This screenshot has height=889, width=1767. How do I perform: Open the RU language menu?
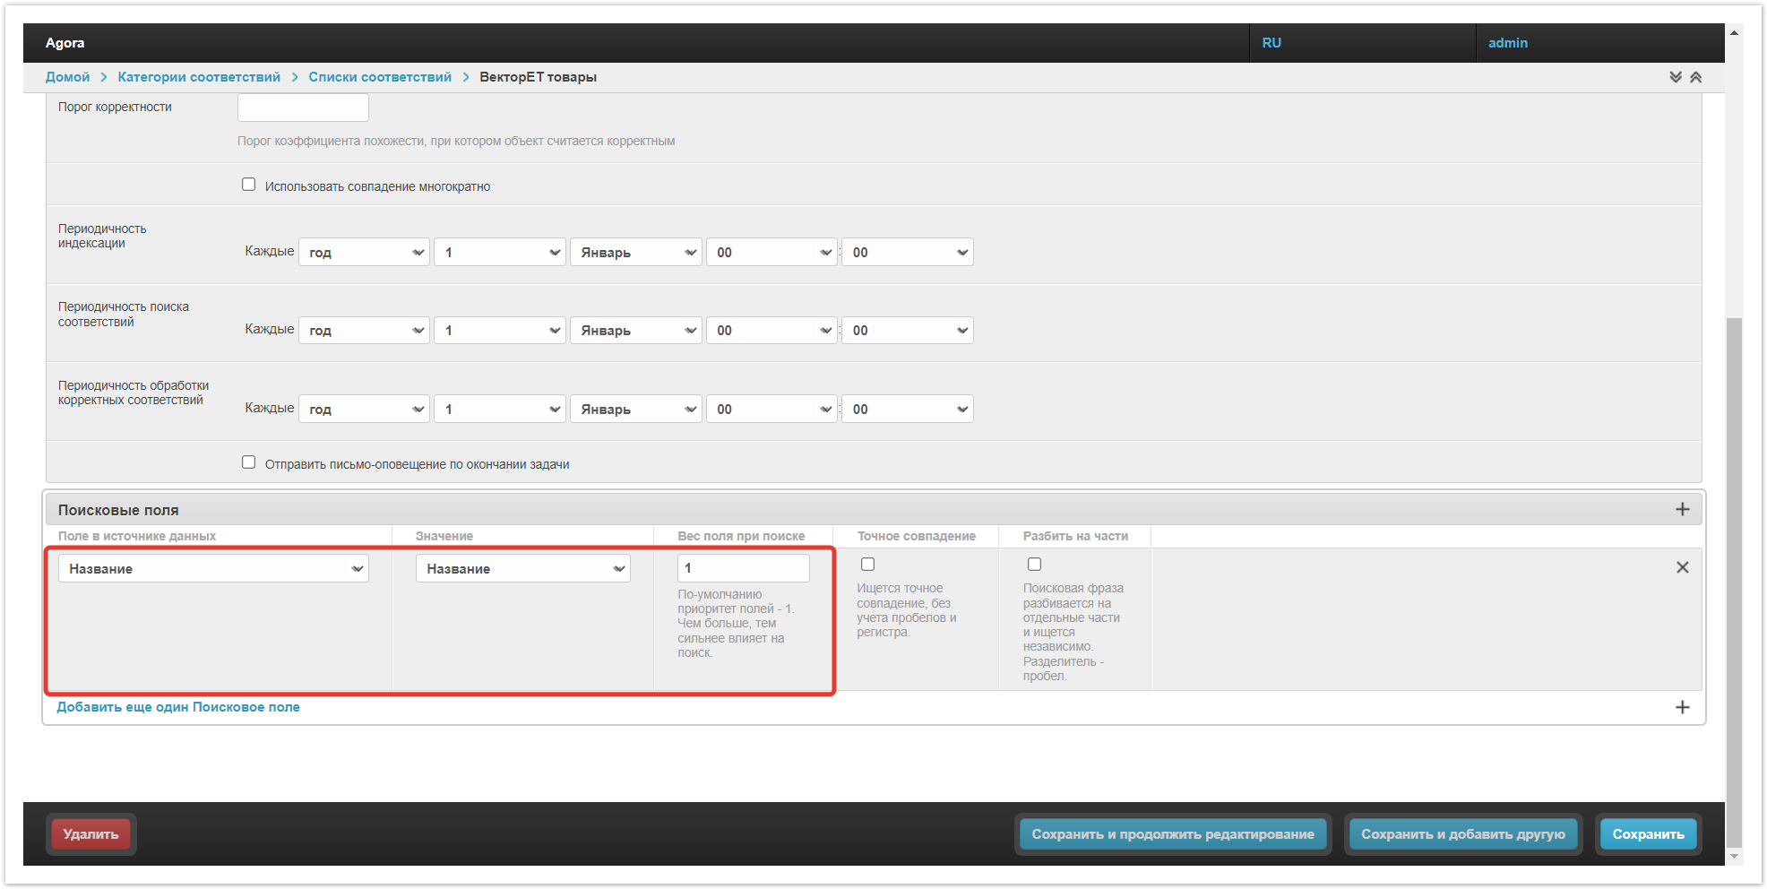tap(1271, 43)
